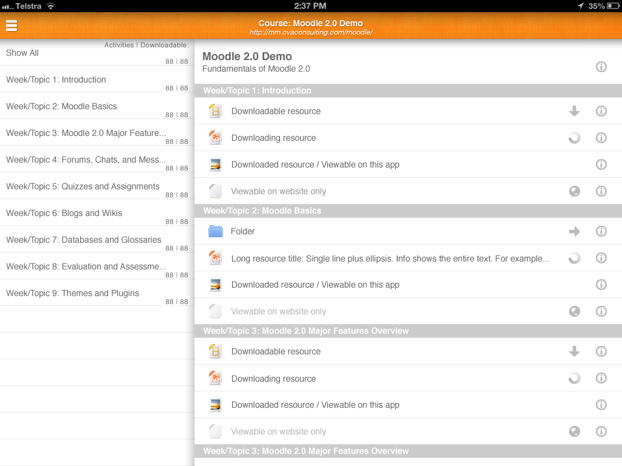
Task: Tap the course info icon beside Moodle 2.0 Demo
Action: [601, 67]
